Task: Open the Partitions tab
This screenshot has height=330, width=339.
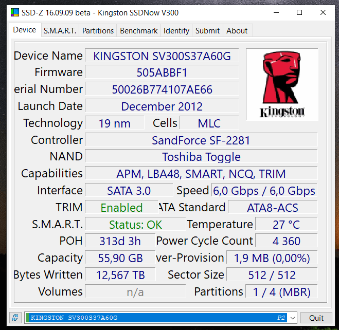Action: (98, 31)
